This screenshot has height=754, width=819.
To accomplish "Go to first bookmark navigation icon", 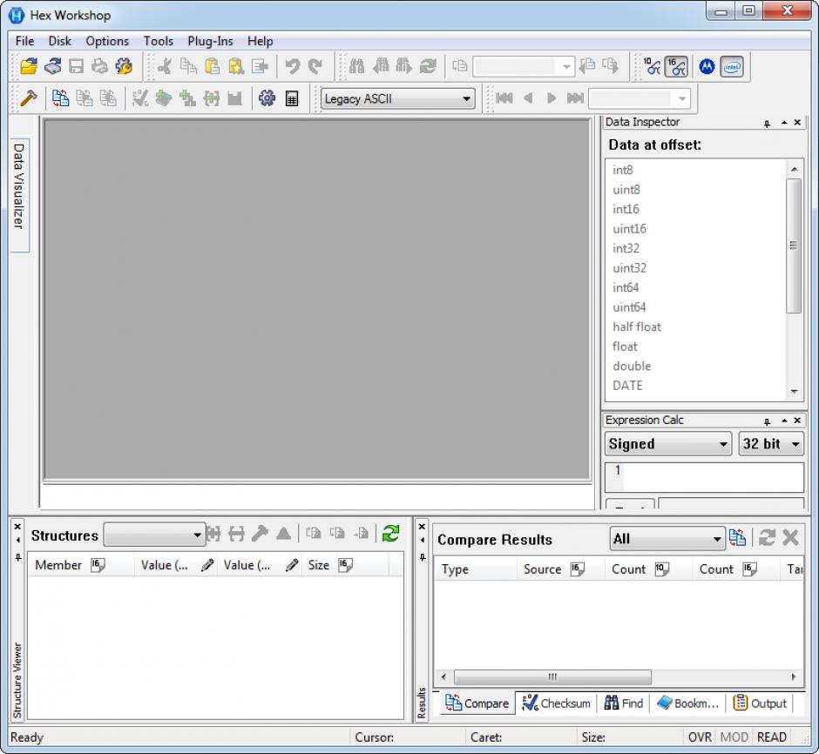I will (x=504, y=98).
